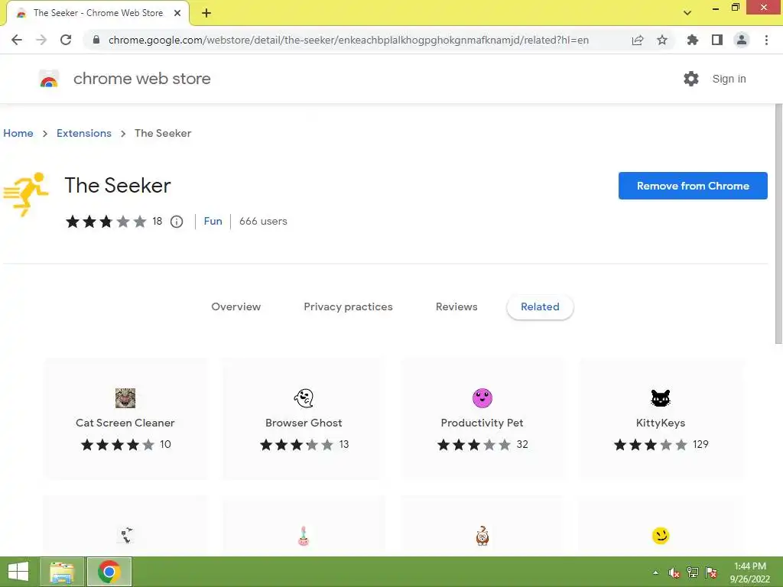This screenshot has width=783, height=587.
Task: Click The Seeker running man icon
Action: tap(26, 195)
